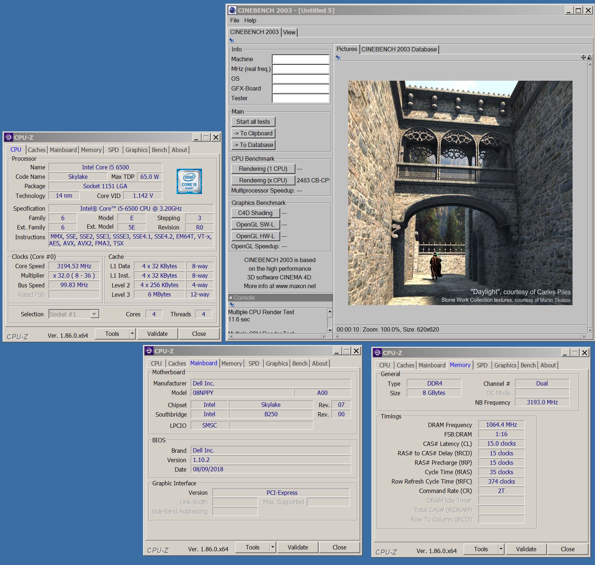Viewport: 595px width, 565px height.
Task: Click the picture panel vertical scrollbar up arrow
Action: 590,64
